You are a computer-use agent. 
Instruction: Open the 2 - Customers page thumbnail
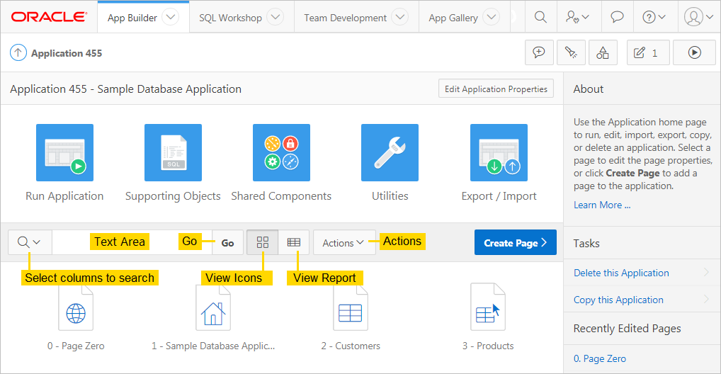click(351, 312)
